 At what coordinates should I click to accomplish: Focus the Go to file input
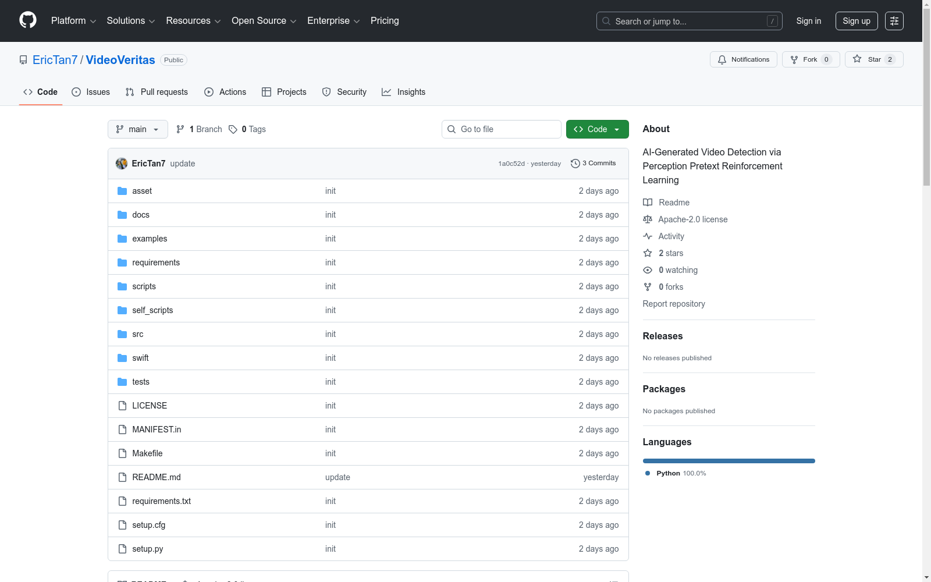[502, 129]
